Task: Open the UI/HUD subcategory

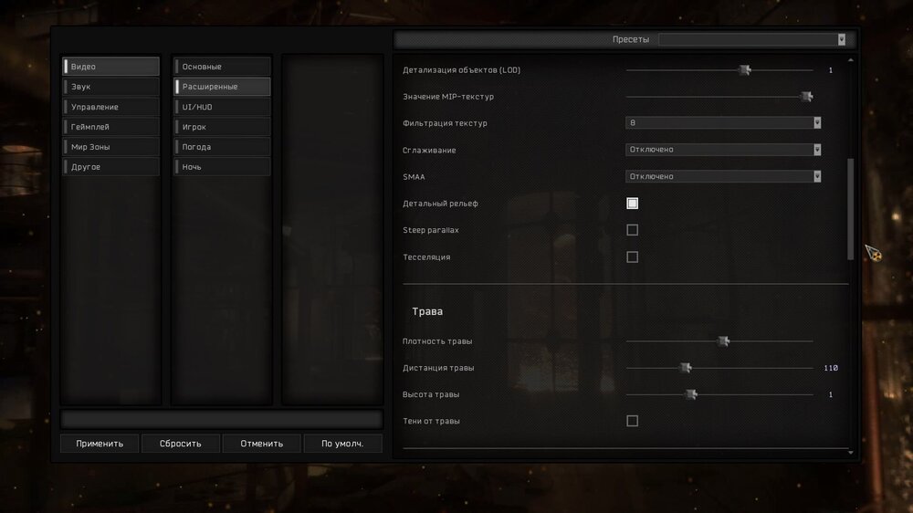Action: click(x=222, y=107)
